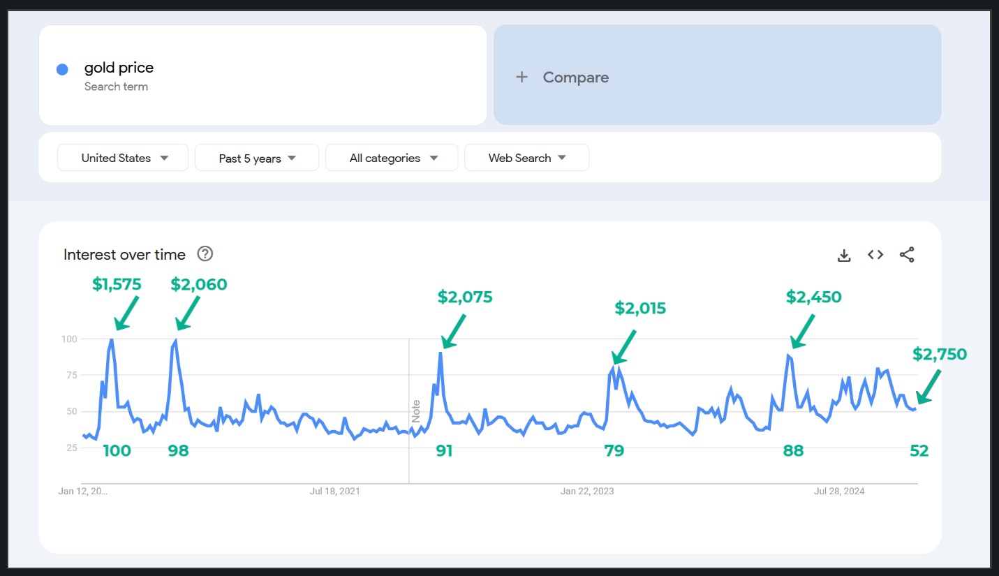The image size is (999, 576).
Task: Click the share icon on chart card
Action: click(907, 255)
